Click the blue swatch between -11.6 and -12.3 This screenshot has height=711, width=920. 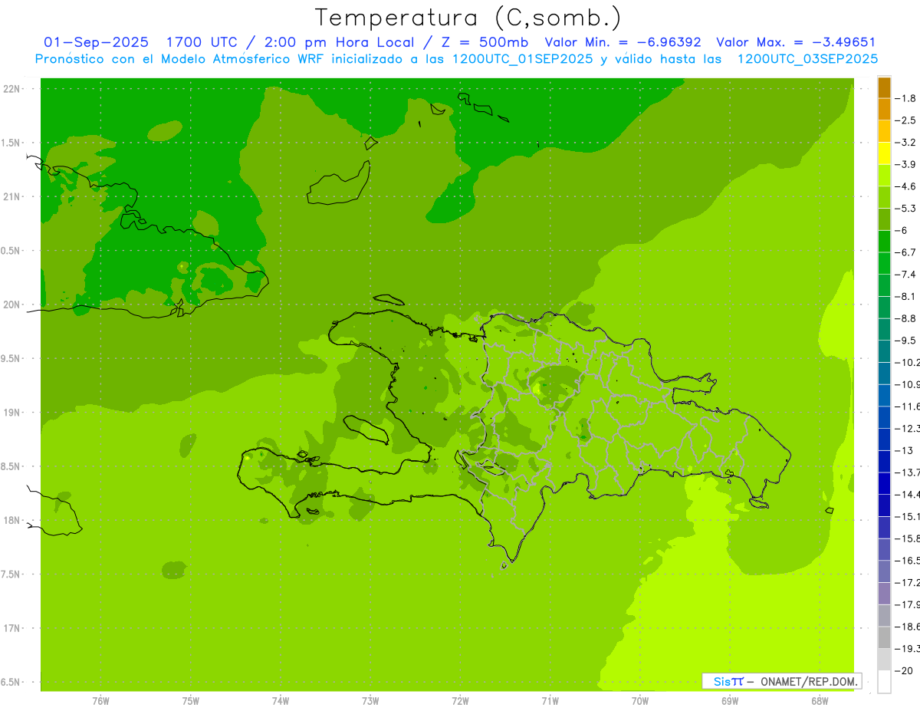coord(884,417)
